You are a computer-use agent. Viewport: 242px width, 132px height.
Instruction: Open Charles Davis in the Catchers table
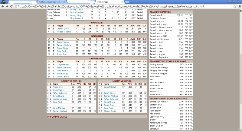click(63, 29)
